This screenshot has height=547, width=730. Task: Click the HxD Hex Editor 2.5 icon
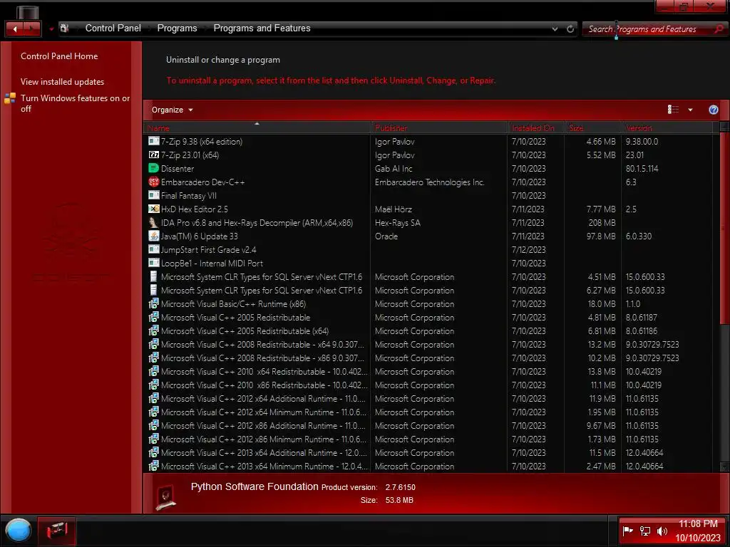coord(154,209)
